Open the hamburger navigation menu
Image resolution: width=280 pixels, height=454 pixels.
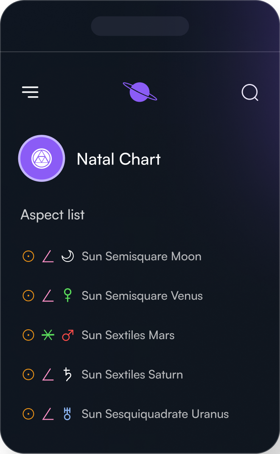(30, 92)
